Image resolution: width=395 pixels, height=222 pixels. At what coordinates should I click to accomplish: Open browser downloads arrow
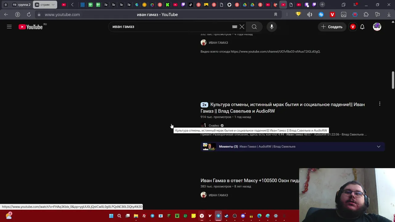[x=389, y=14]
